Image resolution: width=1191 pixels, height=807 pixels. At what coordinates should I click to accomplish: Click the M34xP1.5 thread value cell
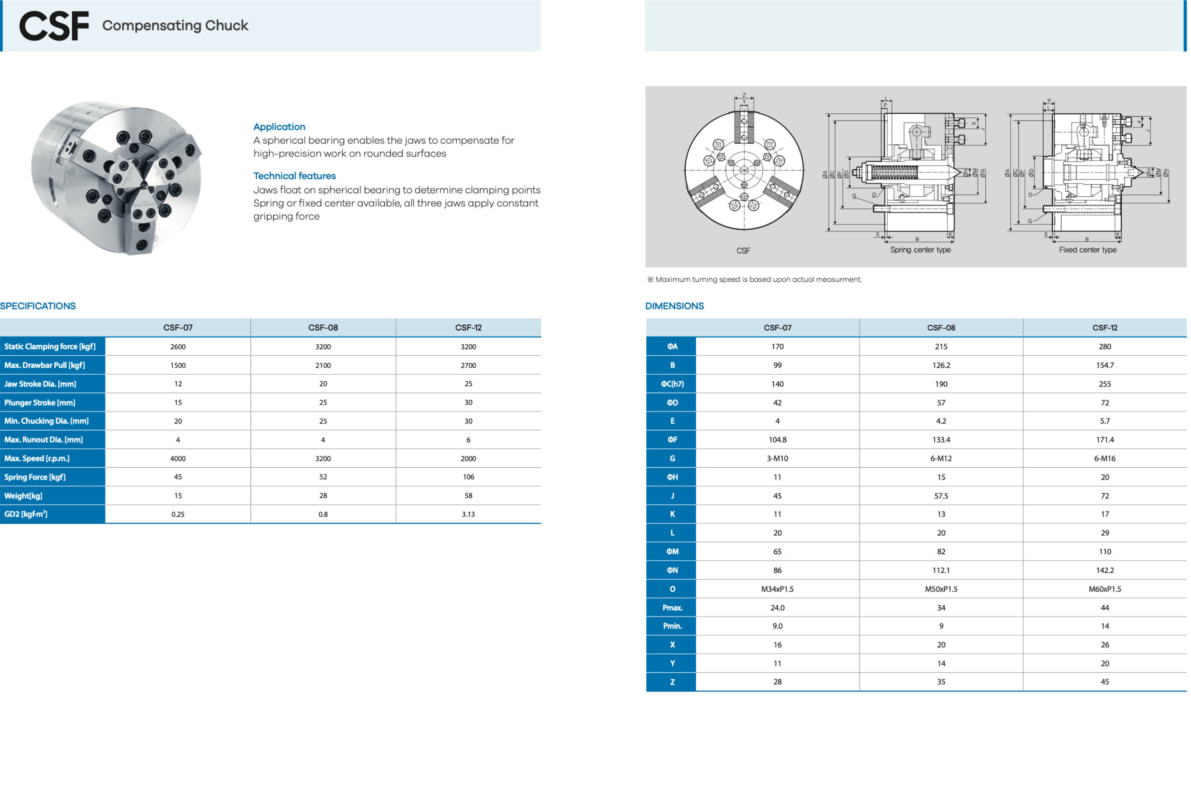click(777, 589)
